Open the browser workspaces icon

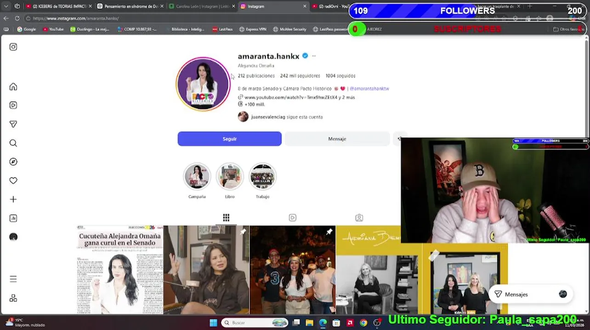click(17, 6)
